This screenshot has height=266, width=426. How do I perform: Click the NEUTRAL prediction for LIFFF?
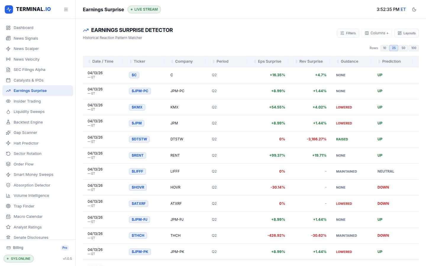[386, 171]
